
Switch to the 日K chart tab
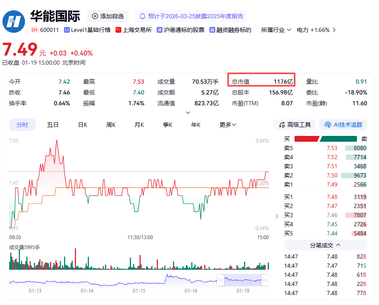click(x=83, y=125)
